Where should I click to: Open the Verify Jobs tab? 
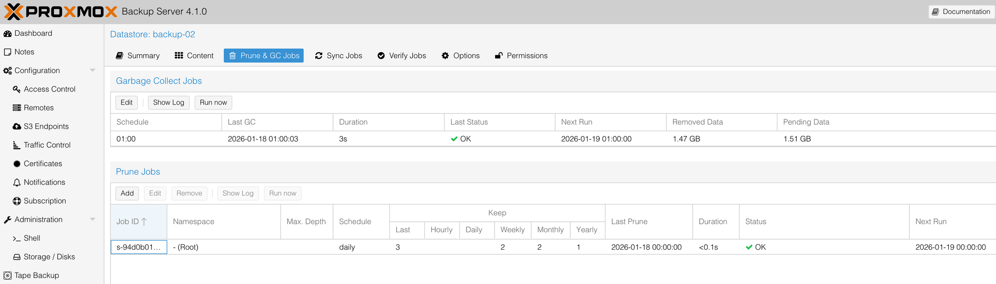pos(401,56)
